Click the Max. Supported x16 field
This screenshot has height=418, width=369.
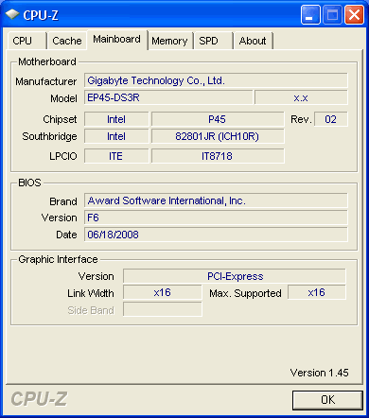pyautogui.click(x=317, y=292)
